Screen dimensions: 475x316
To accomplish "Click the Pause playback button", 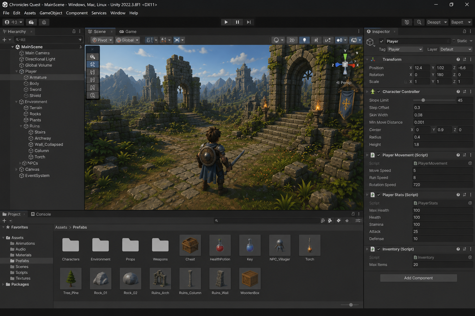I will coord(237,22).
